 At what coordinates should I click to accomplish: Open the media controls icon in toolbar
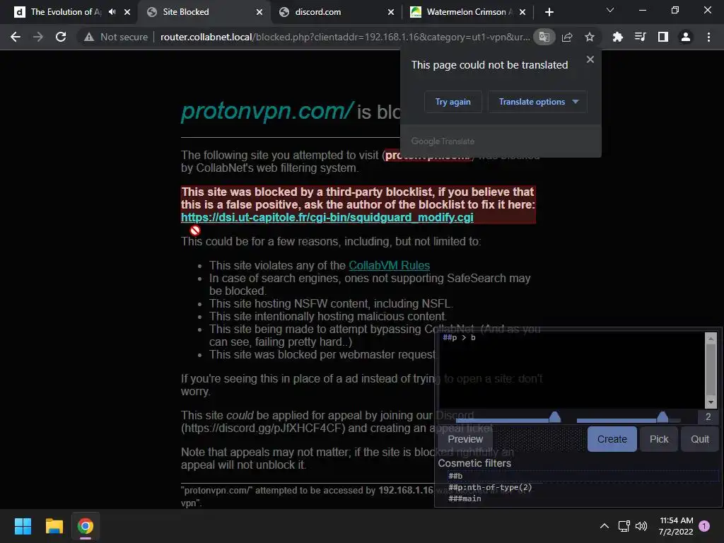[640, 37]
